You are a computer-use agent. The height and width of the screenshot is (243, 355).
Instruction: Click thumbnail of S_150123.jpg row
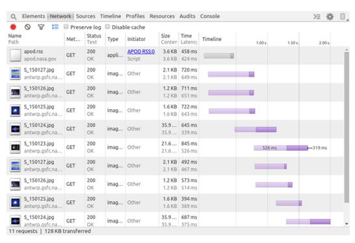(16, 147)
